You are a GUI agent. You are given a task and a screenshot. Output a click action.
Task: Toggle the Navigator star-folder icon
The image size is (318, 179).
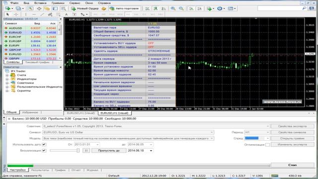tap(47, 8)
